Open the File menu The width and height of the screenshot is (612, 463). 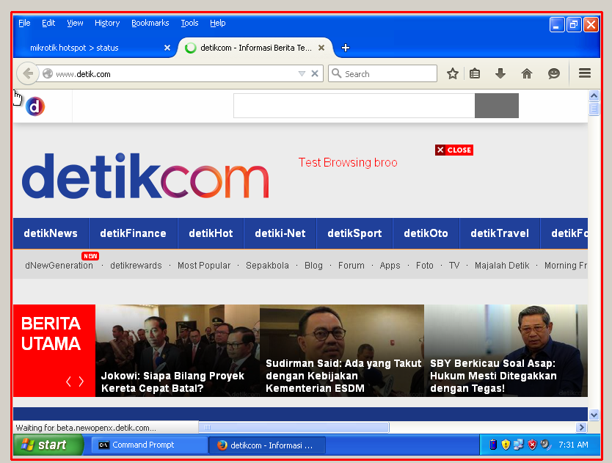point(24,23)
